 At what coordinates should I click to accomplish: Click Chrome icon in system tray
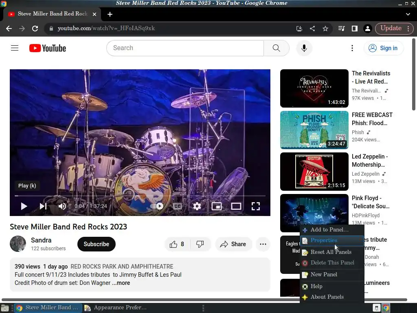386,308
